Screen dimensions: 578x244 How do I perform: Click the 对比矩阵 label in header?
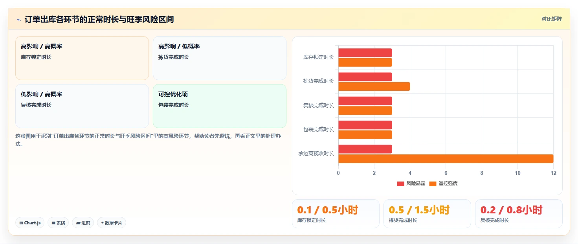pos(551,19)
